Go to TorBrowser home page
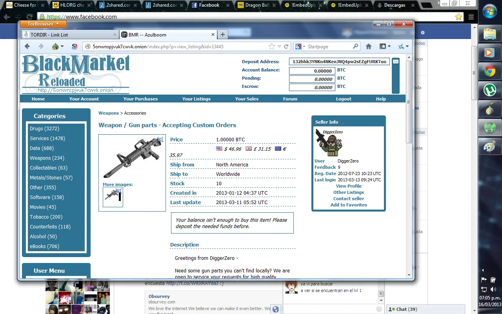502x314 pixels. pyautogui.click(x=369, y=46)
